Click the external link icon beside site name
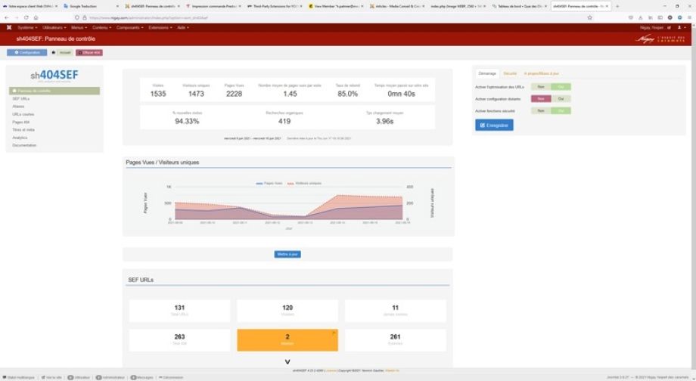Viewport: 696px width, 381px height. coord(669,27)
